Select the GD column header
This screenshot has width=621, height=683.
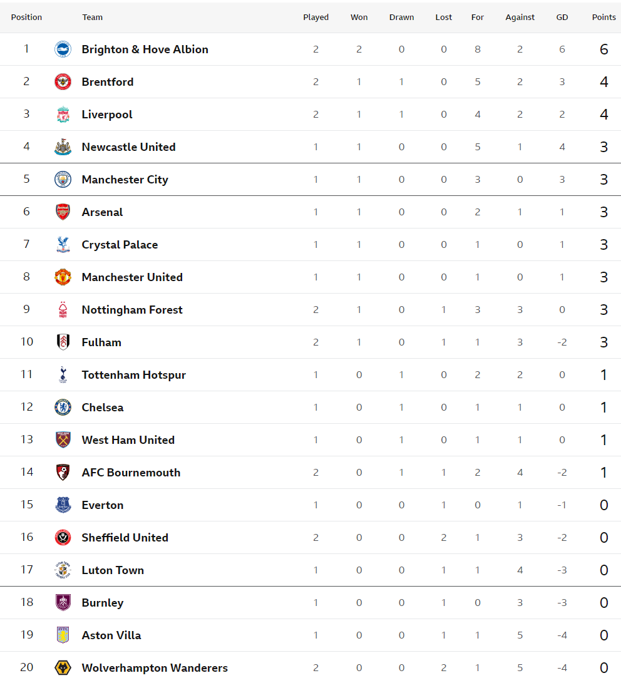562,18
